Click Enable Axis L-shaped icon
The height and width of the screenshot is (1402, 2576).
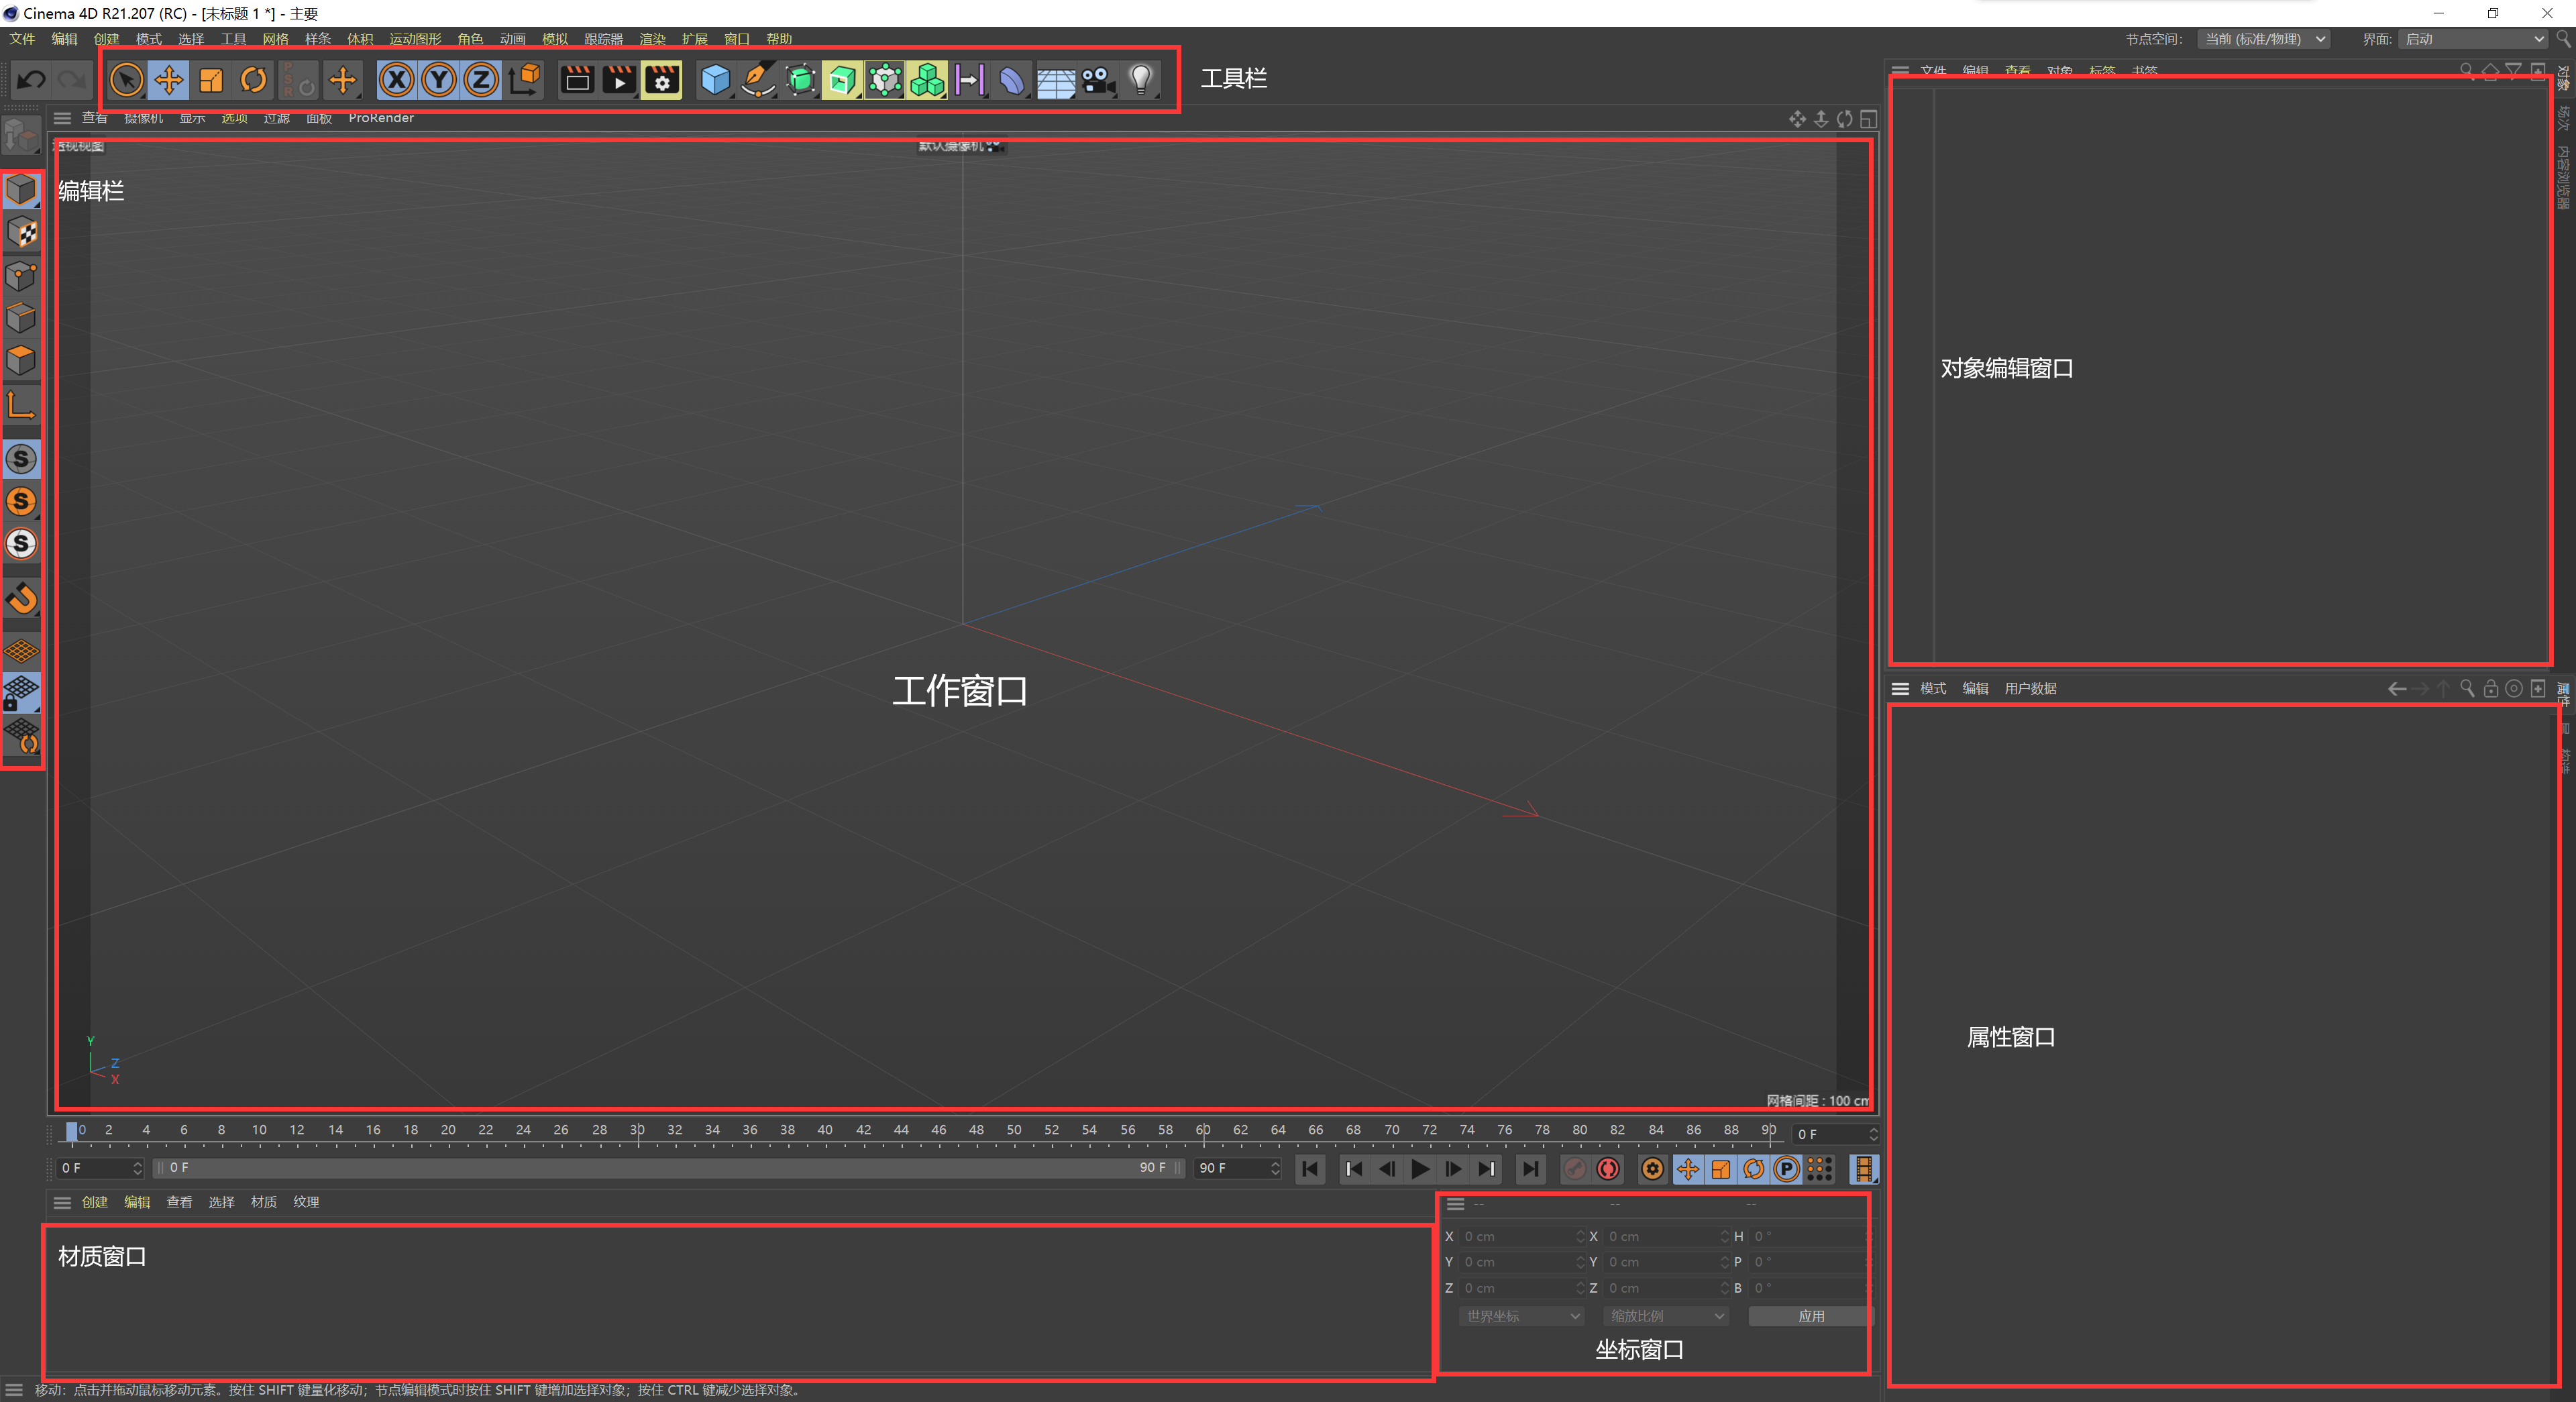point(21,405)
